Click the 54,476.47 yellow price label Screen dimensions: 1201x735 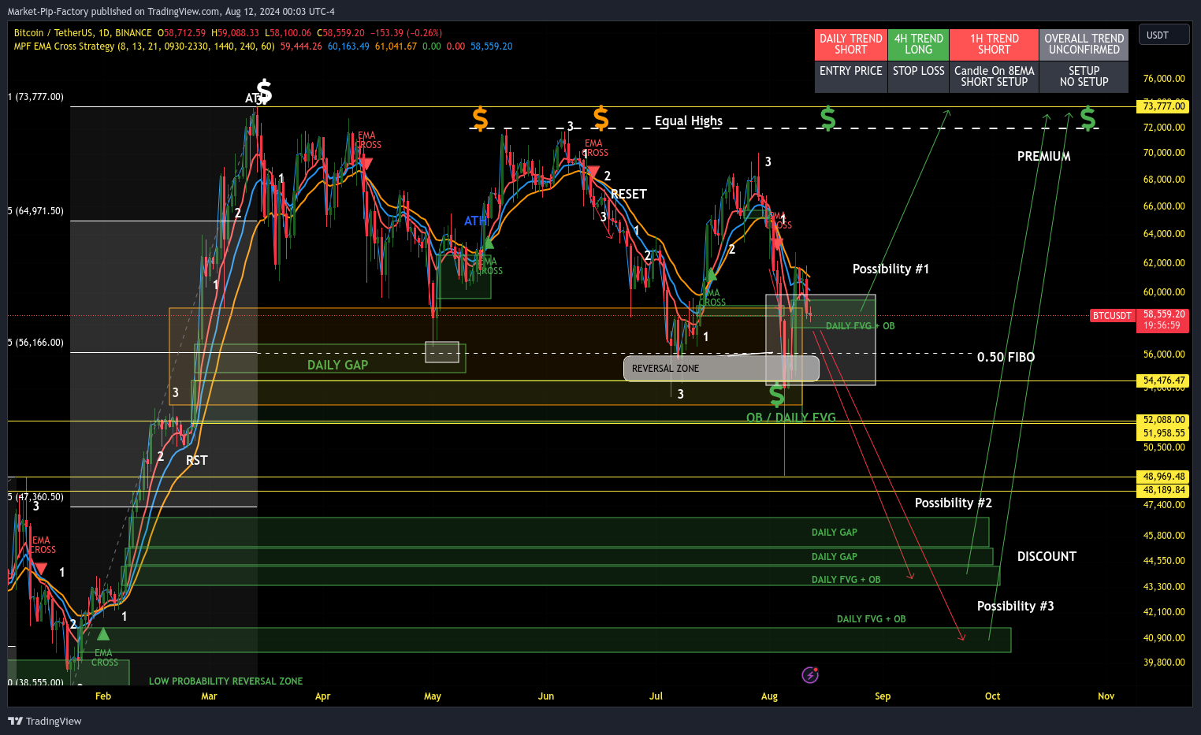[1164, 380]
